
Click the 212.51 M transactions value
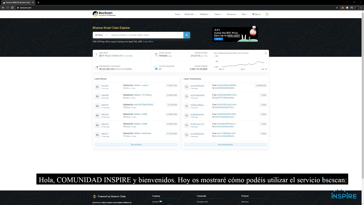[x=195, y=56]
